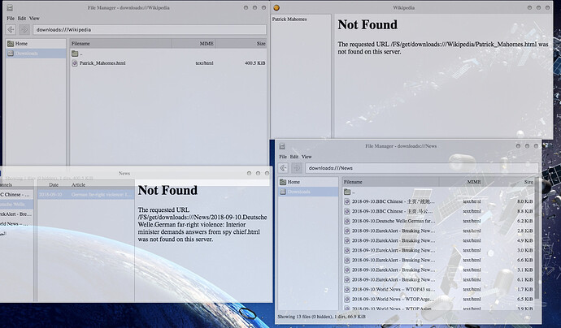The height and width of the screenshot is (328, 561).
Task: Select the EurekAlert channel in News reader
Action: coord(16,214)
